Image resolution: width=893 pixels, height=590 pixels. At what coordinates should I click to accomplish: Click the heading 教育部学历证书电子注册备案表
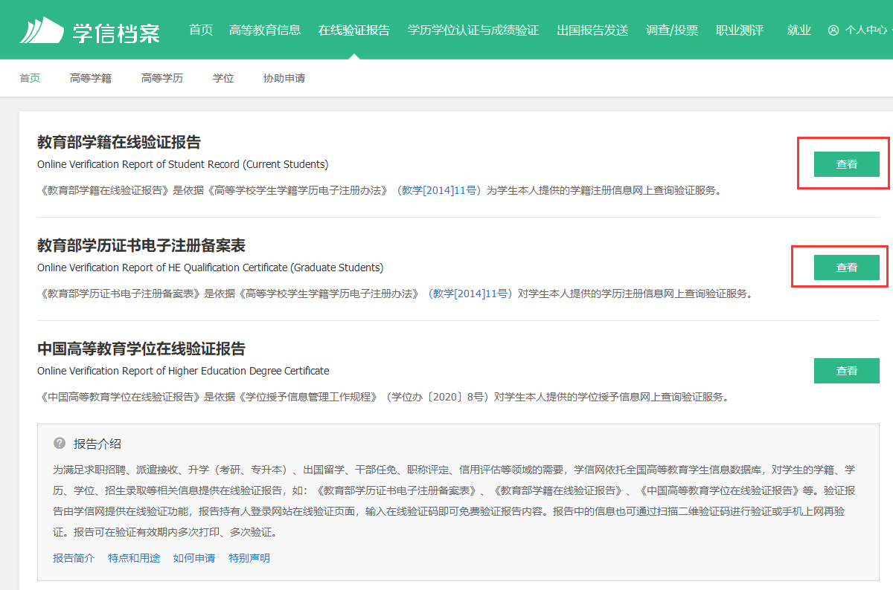point(141,245)
